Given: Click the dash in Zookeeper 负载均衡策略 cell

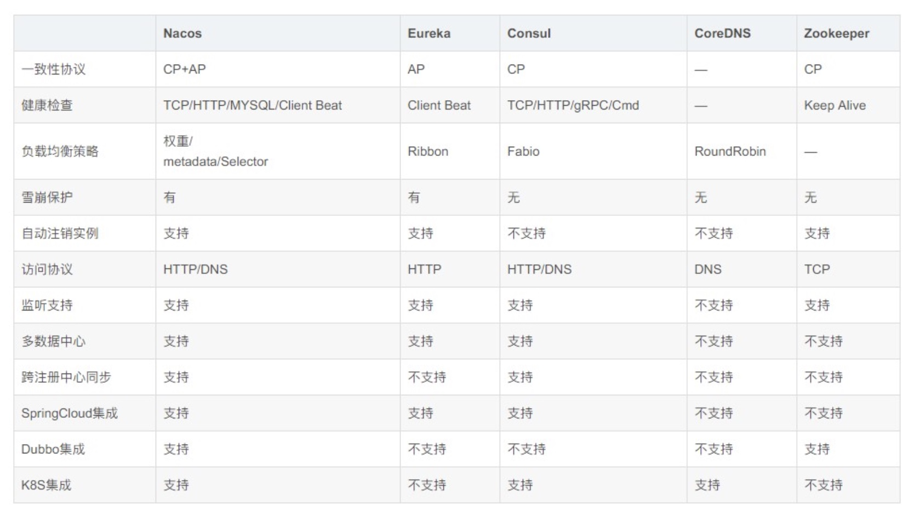Looking at the screenshot, I should [811, 152].
